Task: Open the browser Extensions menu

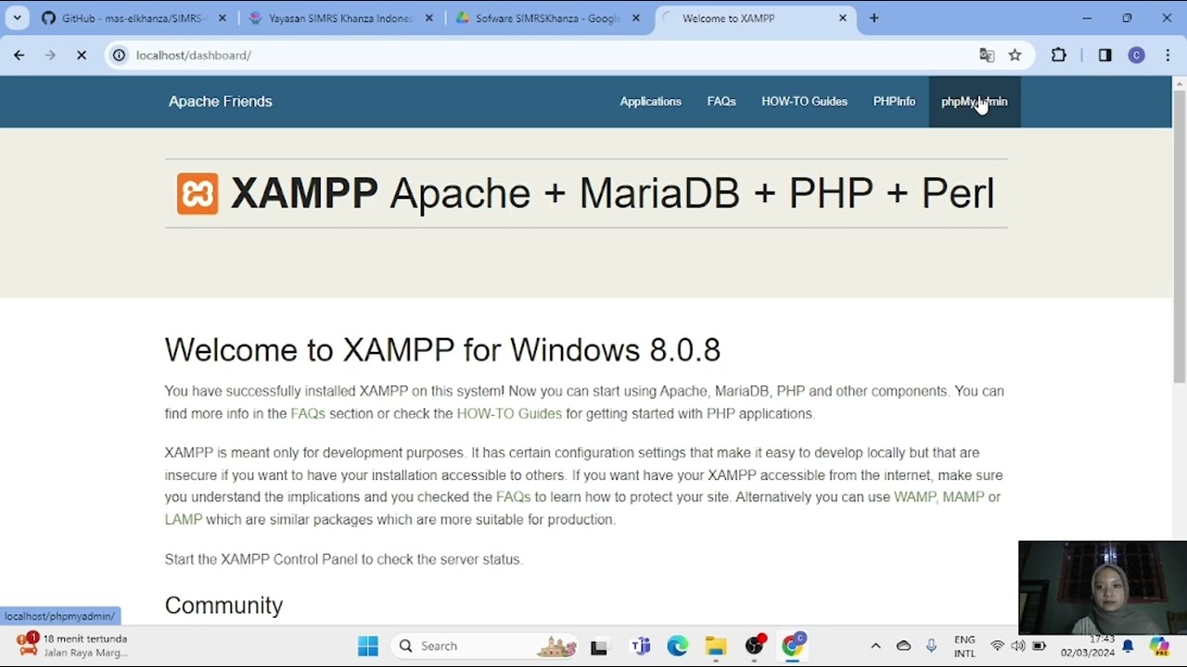Action: pyautogui.click(x=1059, y=56)
